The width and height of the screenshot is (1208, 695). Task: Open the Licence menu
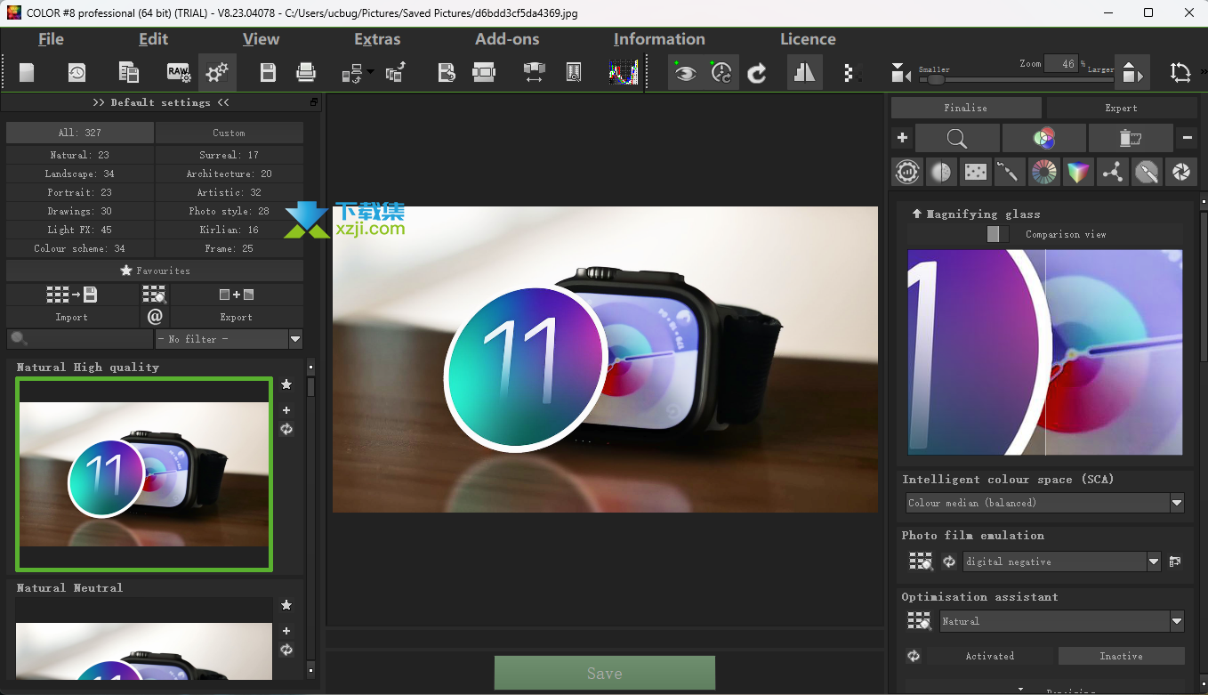pos(808,39)
